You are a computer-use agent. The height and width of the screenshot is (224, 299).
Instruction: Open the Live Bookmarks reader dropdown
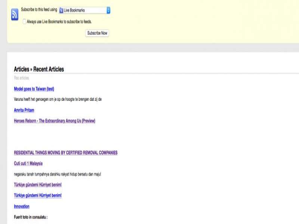point(84,10)
